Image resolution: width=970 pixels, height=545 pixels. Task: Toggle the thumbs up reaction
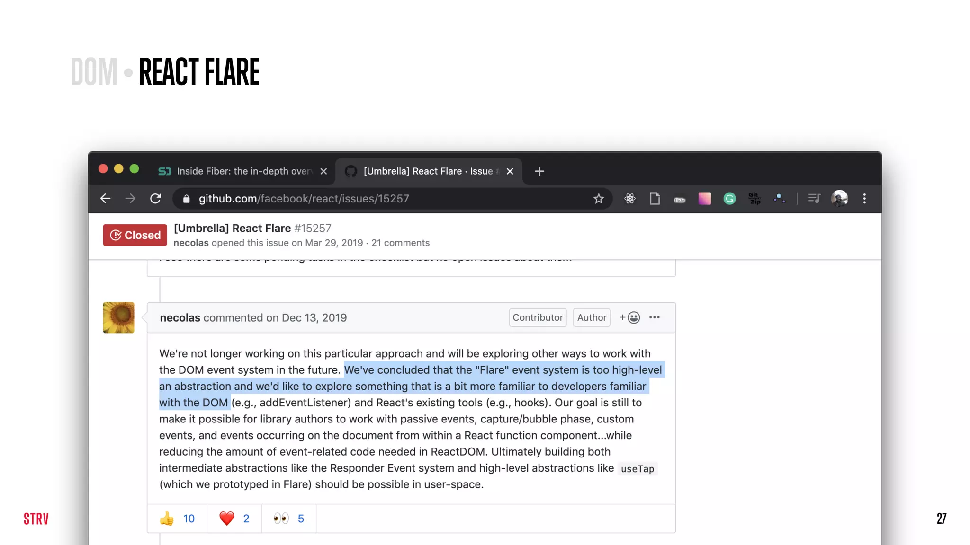point(177,519)
